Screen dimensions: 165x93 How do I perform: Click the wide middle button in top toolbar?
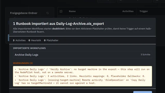[134, 1]
